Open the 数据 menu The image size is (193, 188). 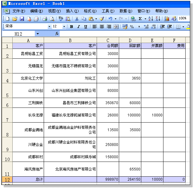coord(126,11)
